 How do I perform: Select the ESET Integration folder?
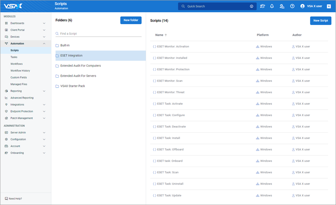click(100, 56)
